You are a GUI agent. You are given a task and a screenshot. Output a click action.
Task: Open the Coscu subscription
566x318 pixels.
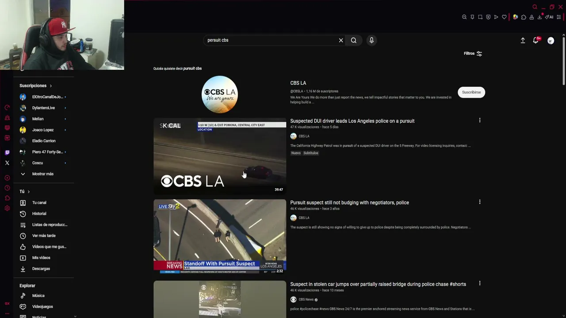tap(43, 163)
